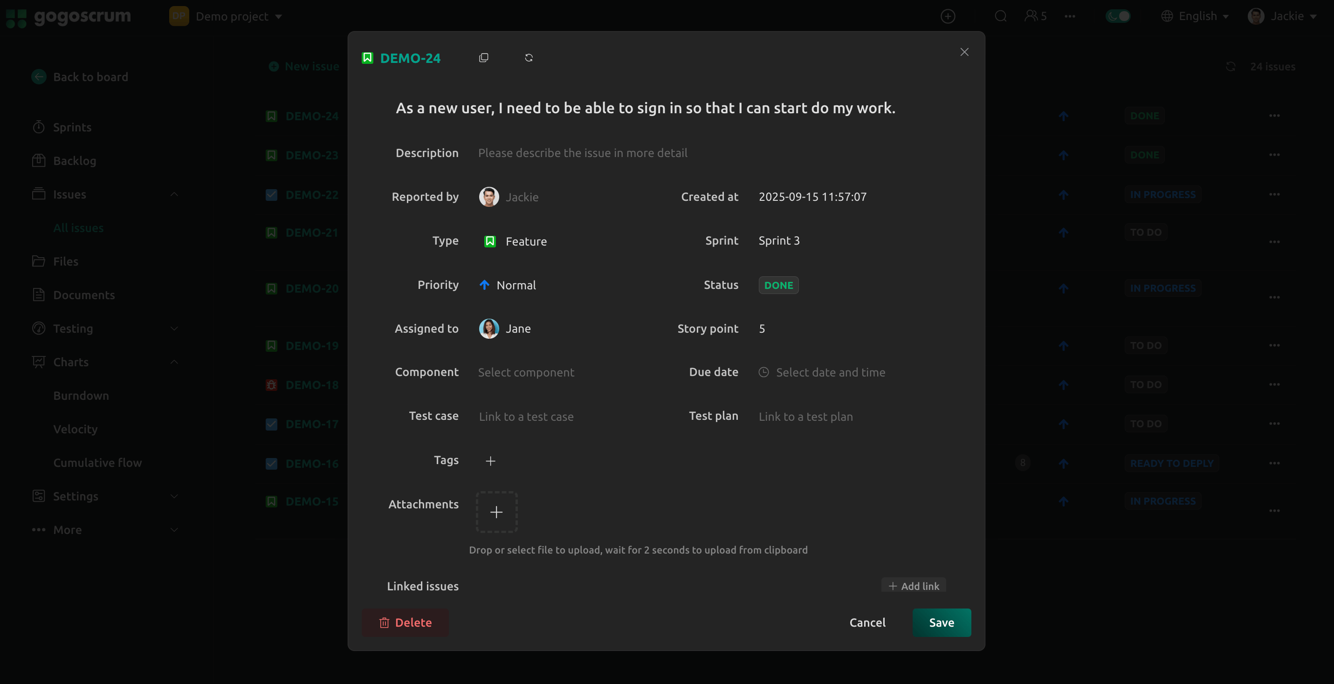This screenshot has height=684, width=1334.
Task: Click the green Feature type icon
Action: point(490,241)
